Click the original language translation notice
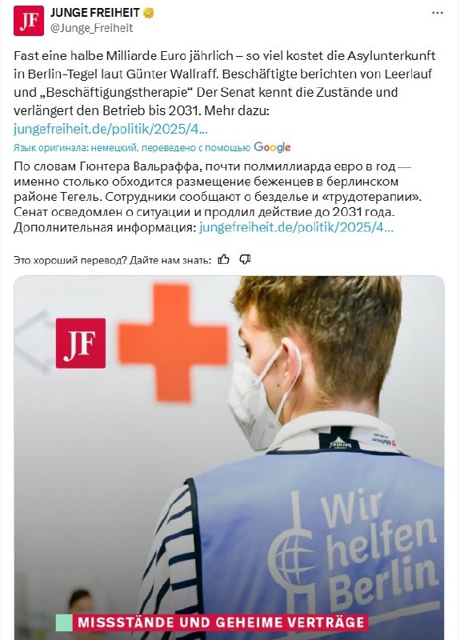Image resolution: width=468 pixels, height=640 pixels. point(132,148)
